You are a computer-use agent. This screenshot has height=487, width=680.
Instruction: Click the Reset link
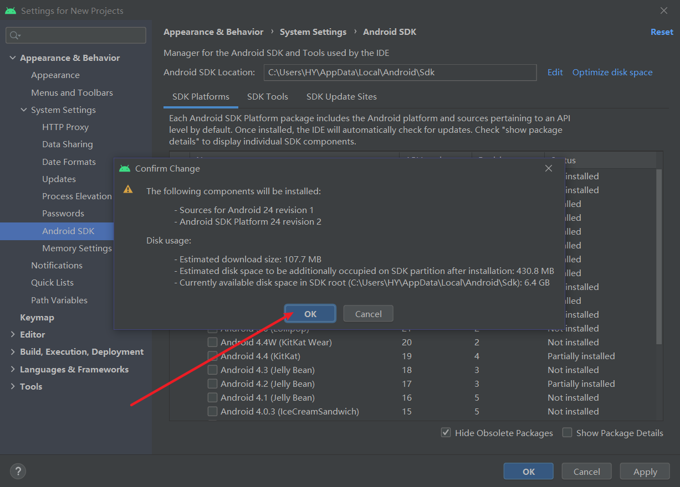(x=662, y=32)
